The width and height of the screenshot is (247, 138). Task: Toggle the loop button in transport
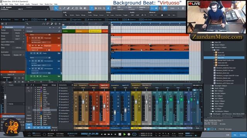[134, 134]
